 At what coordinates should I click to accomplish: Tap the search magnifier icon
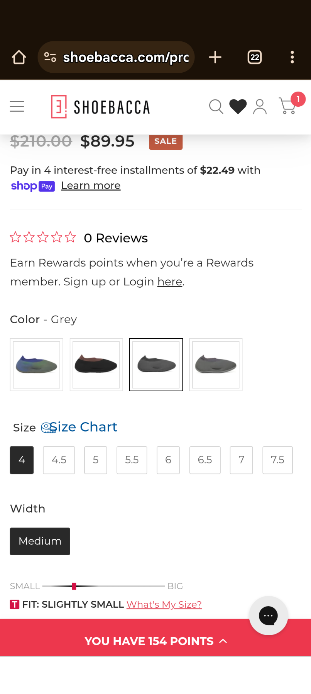pyautogui.click(x=216, y=107)
